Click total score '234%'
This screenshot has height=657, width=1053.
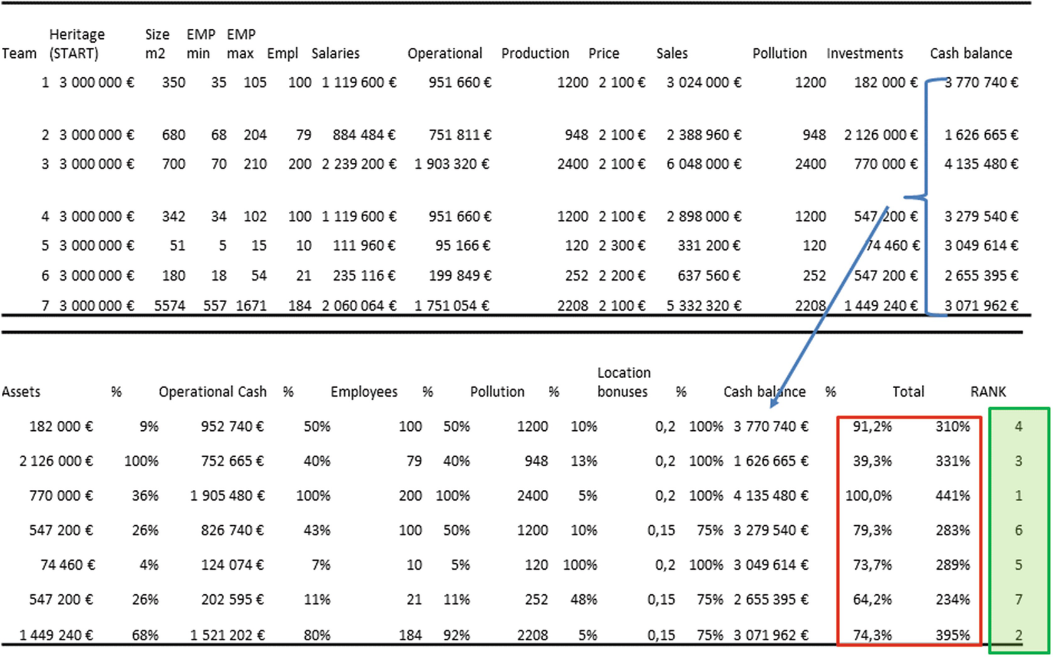click(953, 599)
